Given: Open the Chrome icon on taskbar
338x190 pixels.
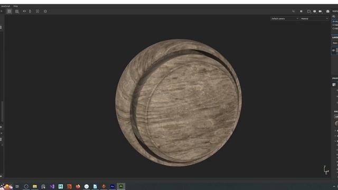Looking at the screenshot, I should click(87, 186).
